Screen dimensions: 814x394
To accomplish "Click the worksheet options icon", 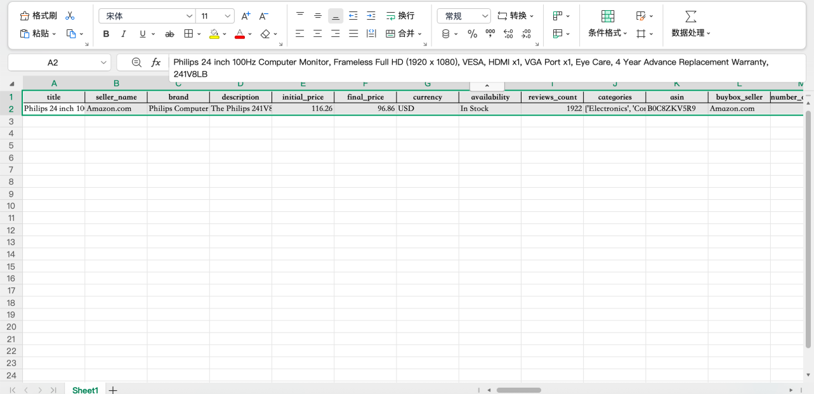I will (x=558, y=34).
